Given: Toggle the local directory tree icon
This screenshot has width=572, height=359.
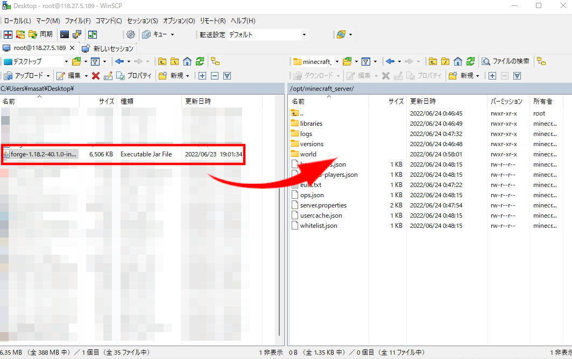Looking at the screenshot, I should coord(215,62).
